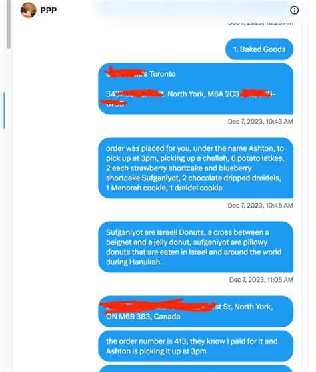Click the red scribble over the bakery name

125,72
